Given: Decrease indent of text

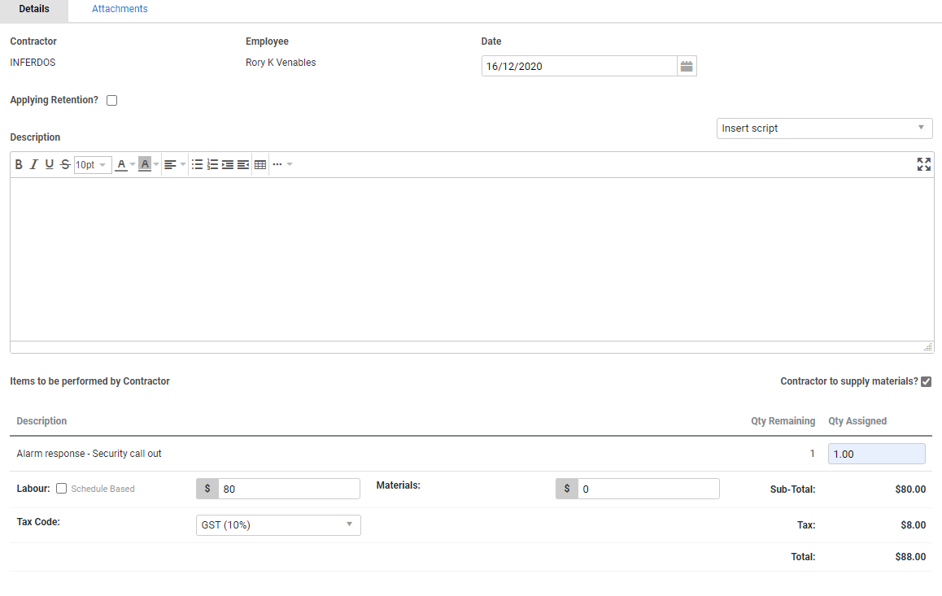Looking at the screenshot, I should click(x=242, y=164).
